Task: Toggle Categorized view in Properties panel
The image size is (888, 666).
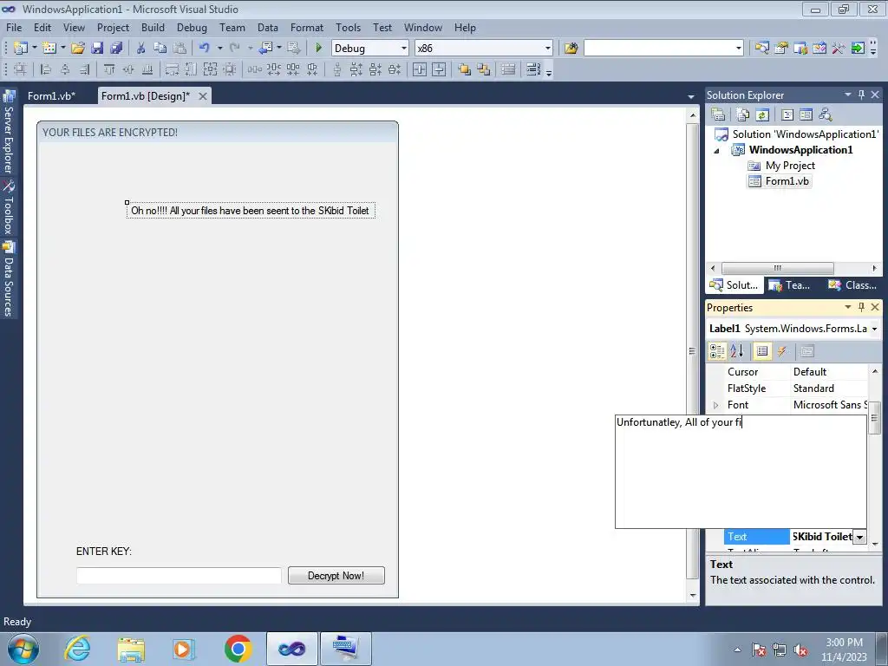Action: pyautogui.click(x=717, y=352)
